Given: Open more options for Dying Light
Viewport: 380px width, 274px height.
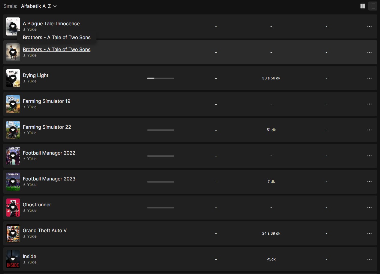Looking at the screenshot, I should 369,78.
